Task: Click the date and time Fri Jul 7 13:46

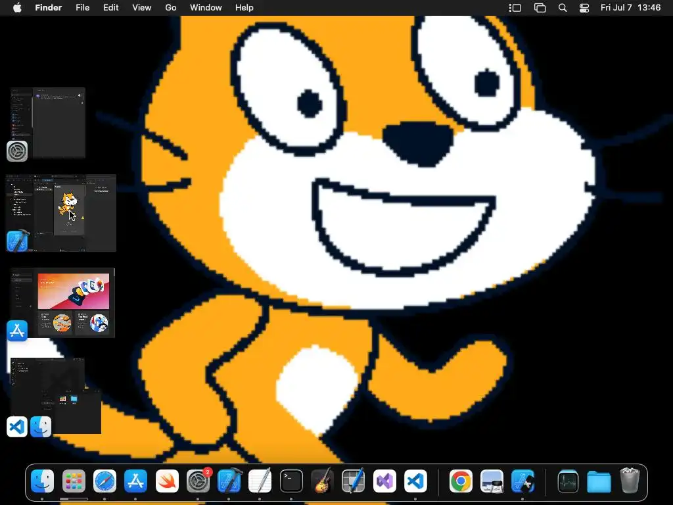Action: (x=630, y=8)
